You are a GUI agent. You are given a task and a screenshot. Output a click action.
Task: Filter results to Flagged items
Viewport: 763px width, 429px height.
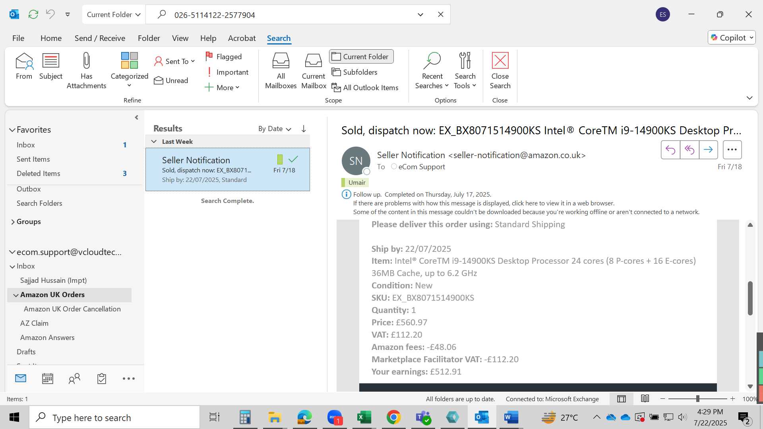click(x=224, y=57)
